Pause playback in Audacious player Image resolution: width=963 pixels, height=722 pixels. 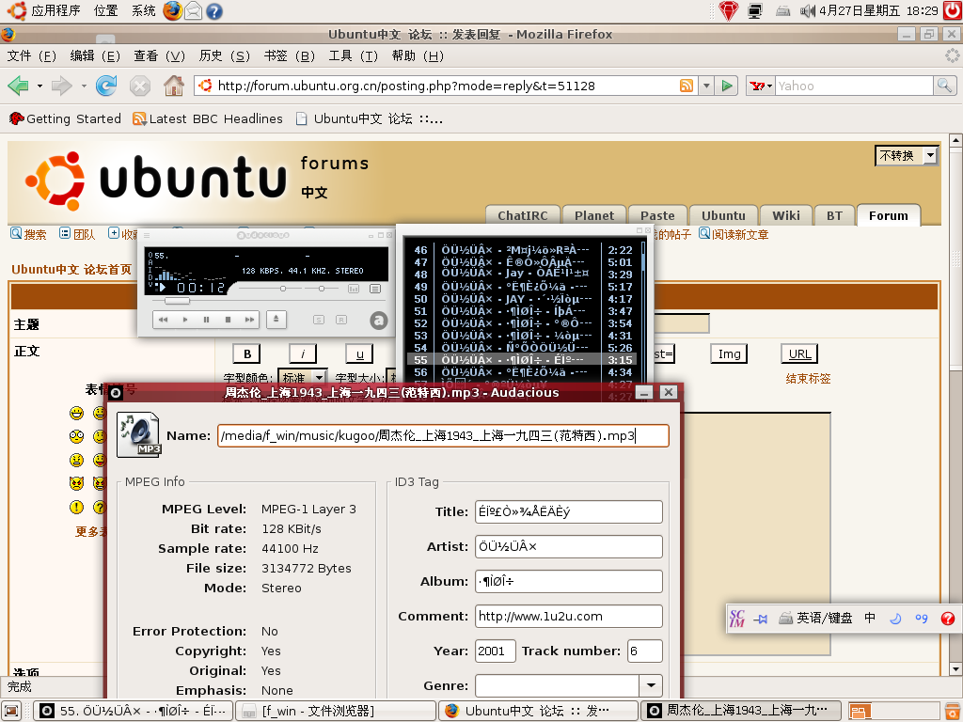tap(206, 320)
